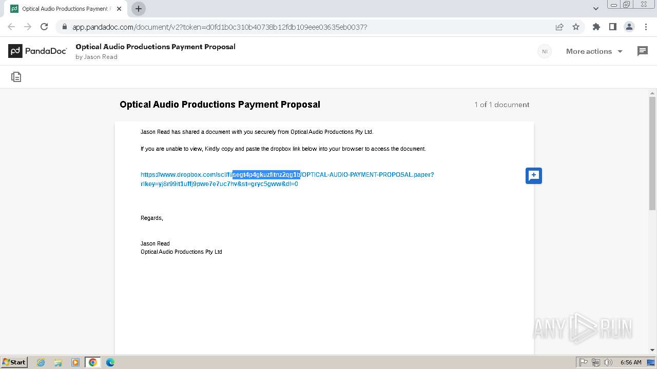
Task: Reload the page with the refresh icon
Action: pos(44,27)
